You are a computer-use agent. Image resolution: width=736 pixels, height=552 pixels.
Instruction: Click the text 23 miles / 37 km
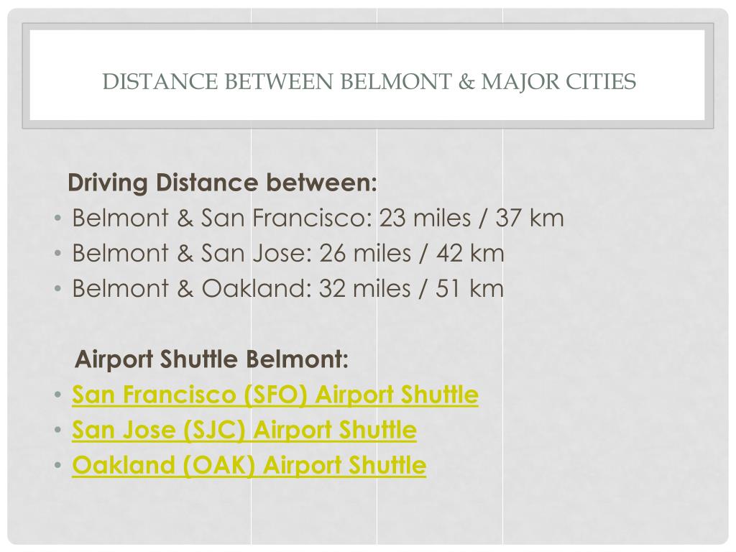(x=471, y=218)
